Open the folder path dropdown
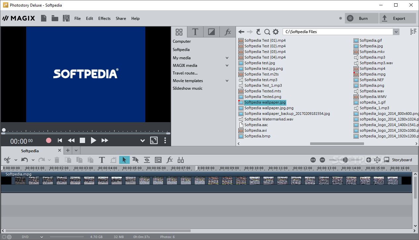The width and height of the screenshot is (419, 240). tap(396, 32)
